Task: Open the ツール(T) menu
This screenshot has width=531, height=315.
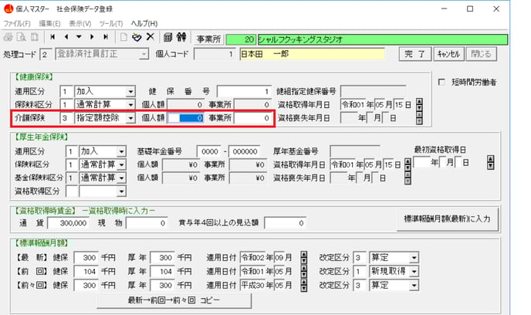Action: tap(110, 23)
